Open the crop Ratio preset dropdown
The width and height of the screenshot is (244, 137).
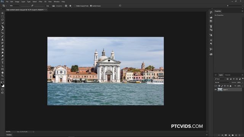pyautogui.click(x=15, y=6)
